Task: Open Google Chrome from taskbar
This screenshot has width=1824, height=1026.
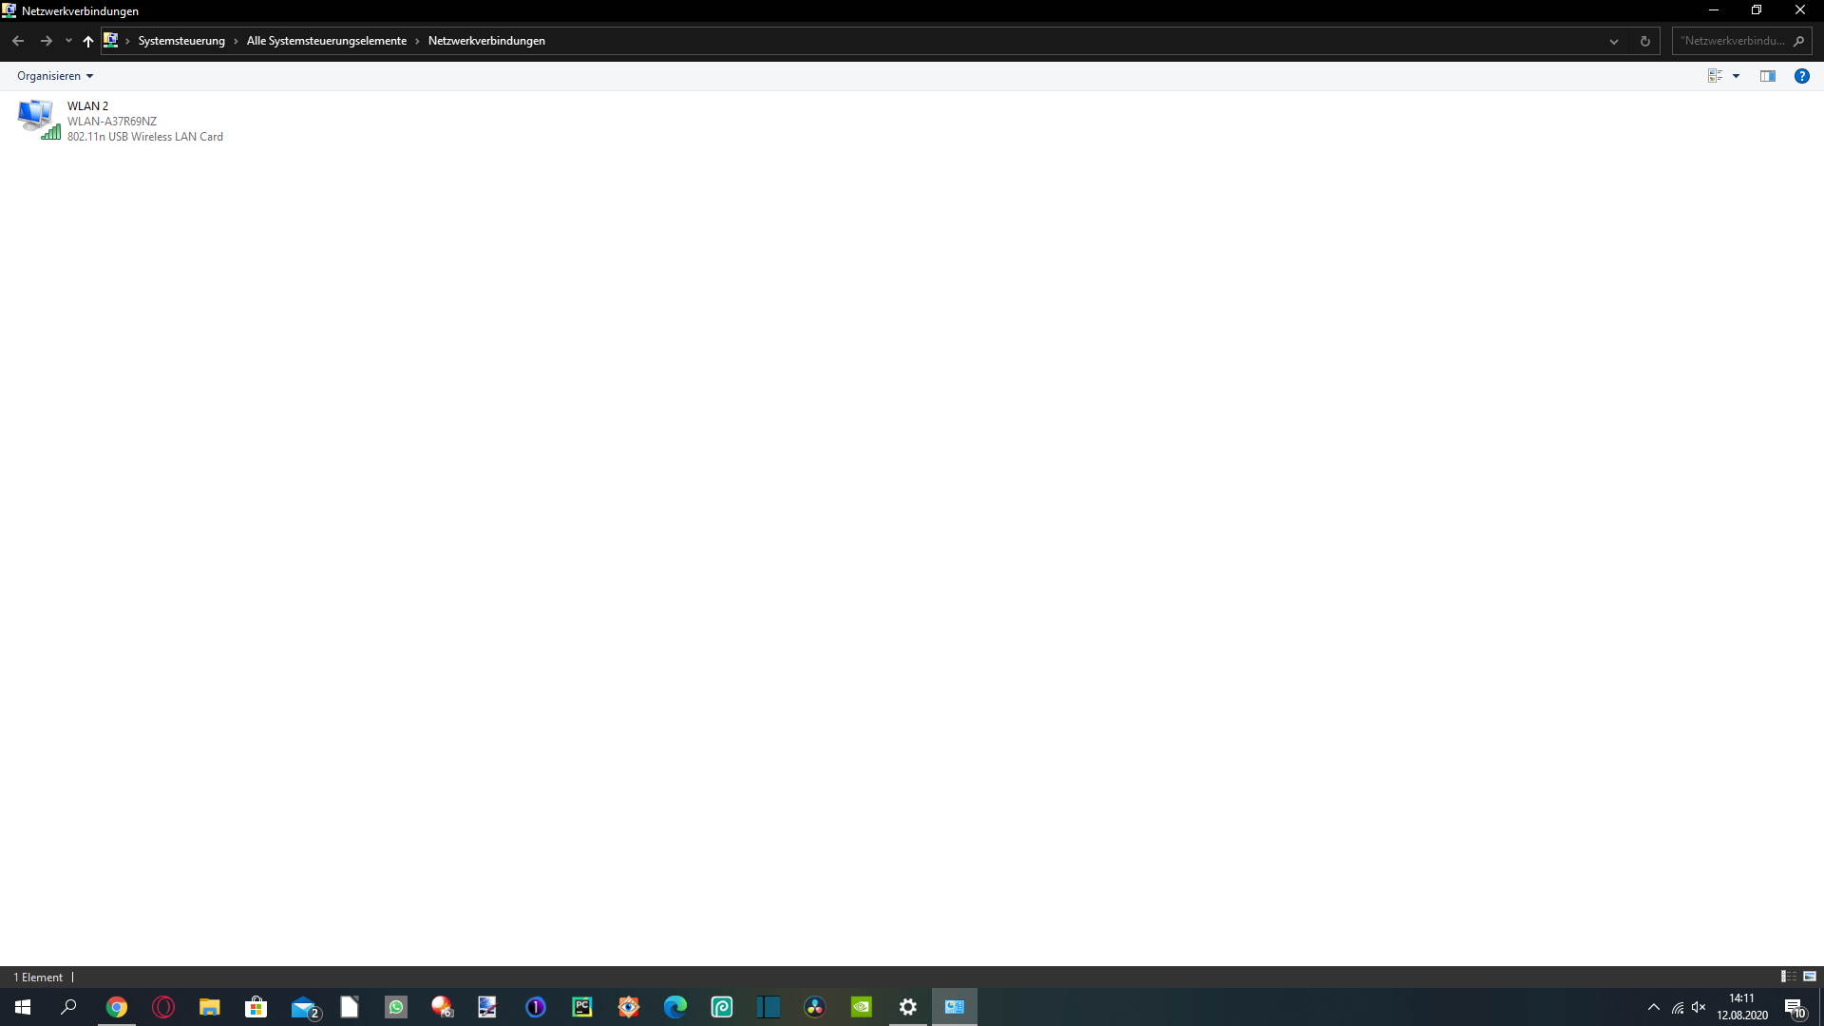Action: [x=117, y=1007]
